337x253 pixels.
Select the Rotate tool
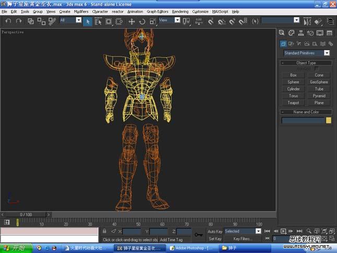142,21
